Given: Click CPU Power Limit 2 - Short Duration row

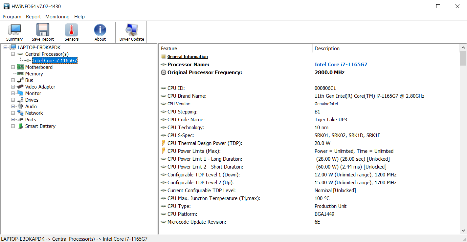Looking at the screenshot, I should point(309,167).
